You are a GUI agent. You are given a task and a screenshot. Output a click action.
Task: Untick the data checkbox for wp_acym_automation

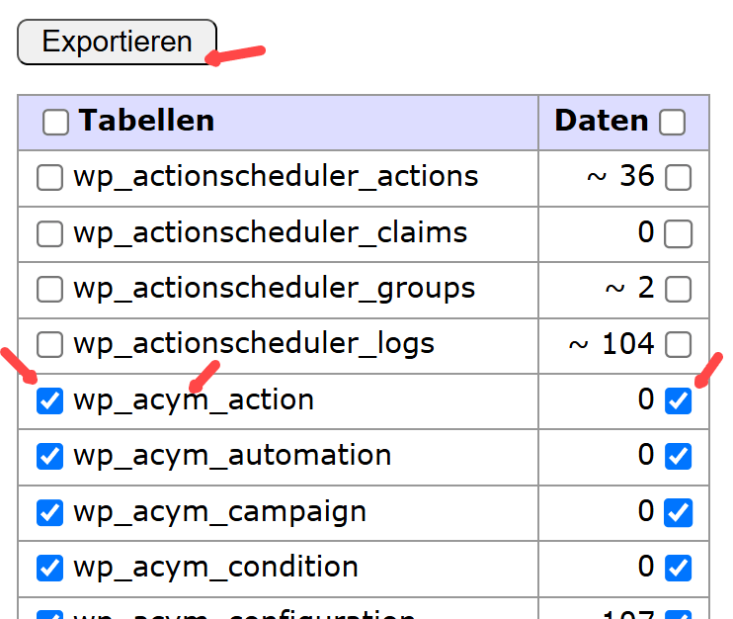click(x=678, y=457)
